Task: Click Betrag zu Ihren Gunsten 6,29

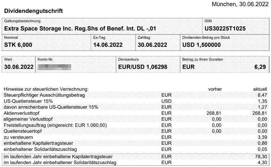Action: (x=260, y=67)
